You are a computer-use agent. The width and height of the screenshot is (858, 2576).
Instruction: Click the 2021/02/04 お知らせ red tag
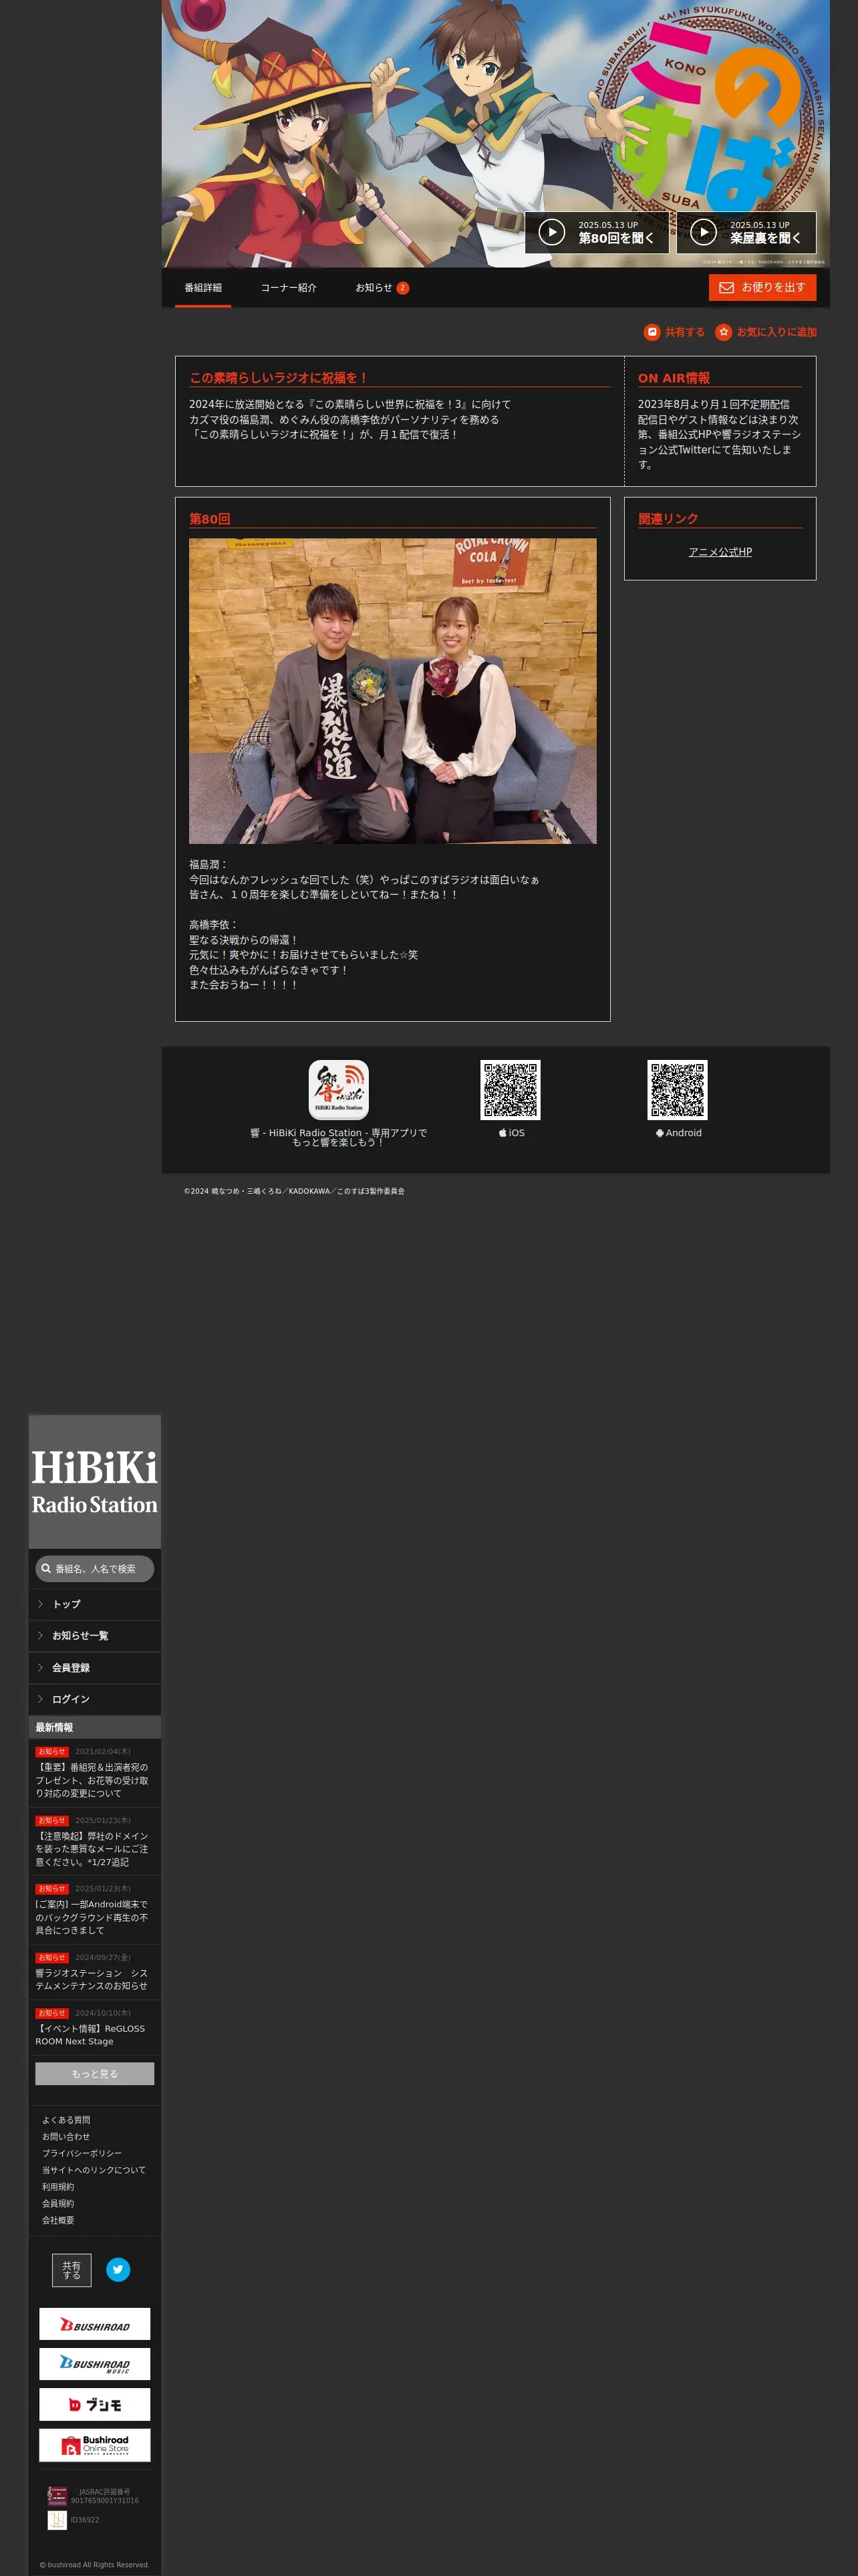pos(51,1752)
